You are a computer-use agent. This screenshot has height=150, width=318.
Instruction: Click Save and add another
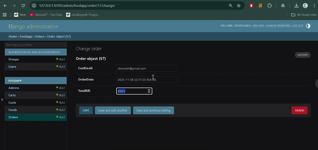point(113,110)
